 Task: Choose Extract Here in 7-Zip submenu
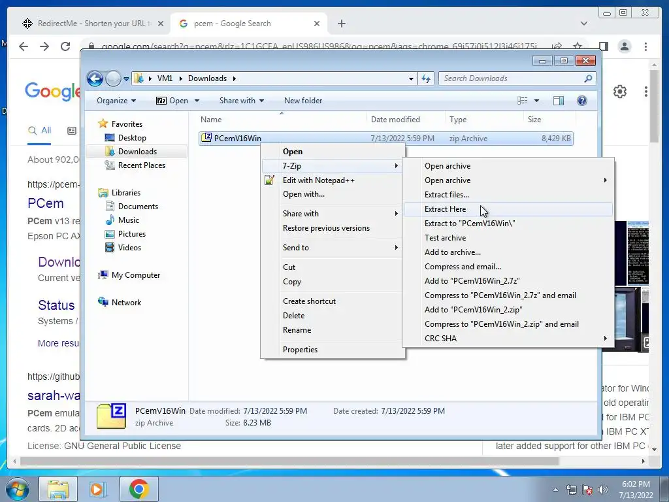click(x=508, y=209)
